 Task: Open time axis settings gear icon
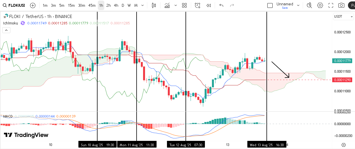(343, 145)
